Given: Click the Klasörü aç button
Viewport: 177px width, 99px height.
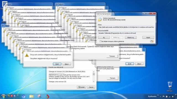Looking at the screenshot, I should 131,37.
